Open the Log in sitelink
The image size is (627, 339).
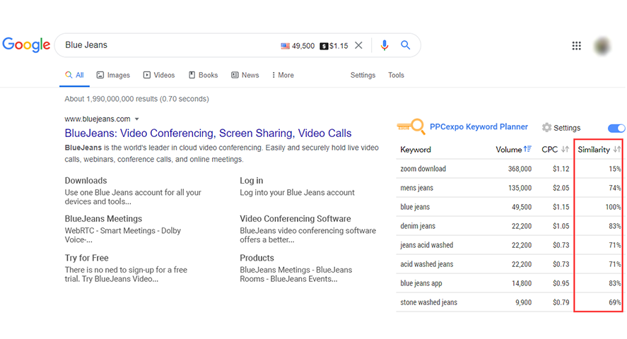(x=251, y=181)
